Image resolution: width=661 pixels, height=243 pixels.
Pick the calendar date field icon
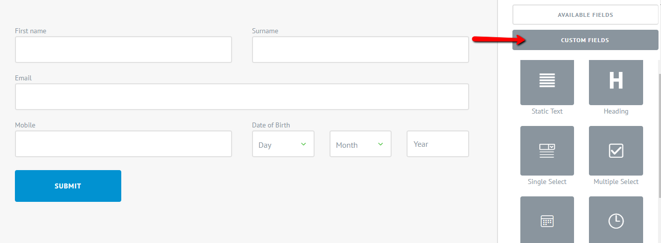tap(547, 221)
